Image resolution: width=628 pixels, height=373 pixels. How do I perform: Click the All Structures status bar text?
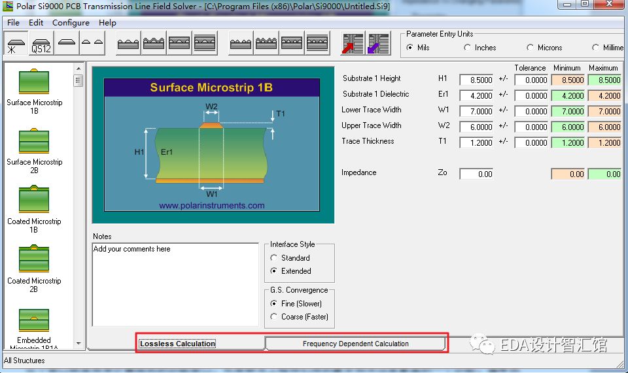click(24, 361)
